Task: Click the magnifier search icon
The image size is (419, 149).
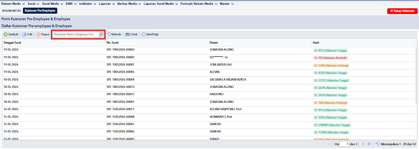Action: [x=101, y=34]
